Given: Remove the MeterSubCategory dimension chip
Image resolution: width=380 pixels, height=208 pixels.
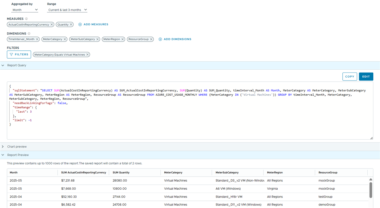Looking at the screenshot, I should (98, 39).
